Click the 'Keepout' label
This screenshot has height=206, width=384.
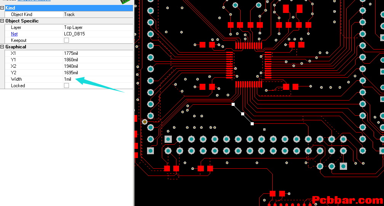19,40
